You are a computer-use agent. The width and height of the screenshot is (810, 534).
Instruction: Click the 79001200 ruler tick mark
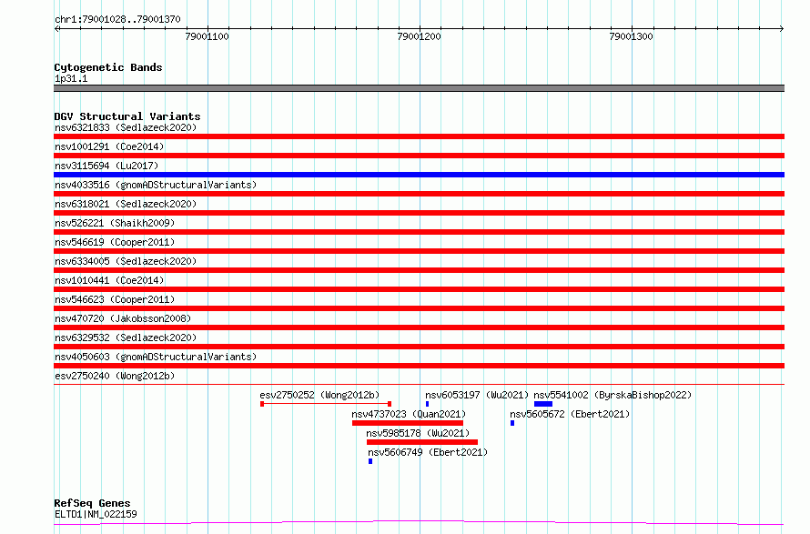coord(420,29)
